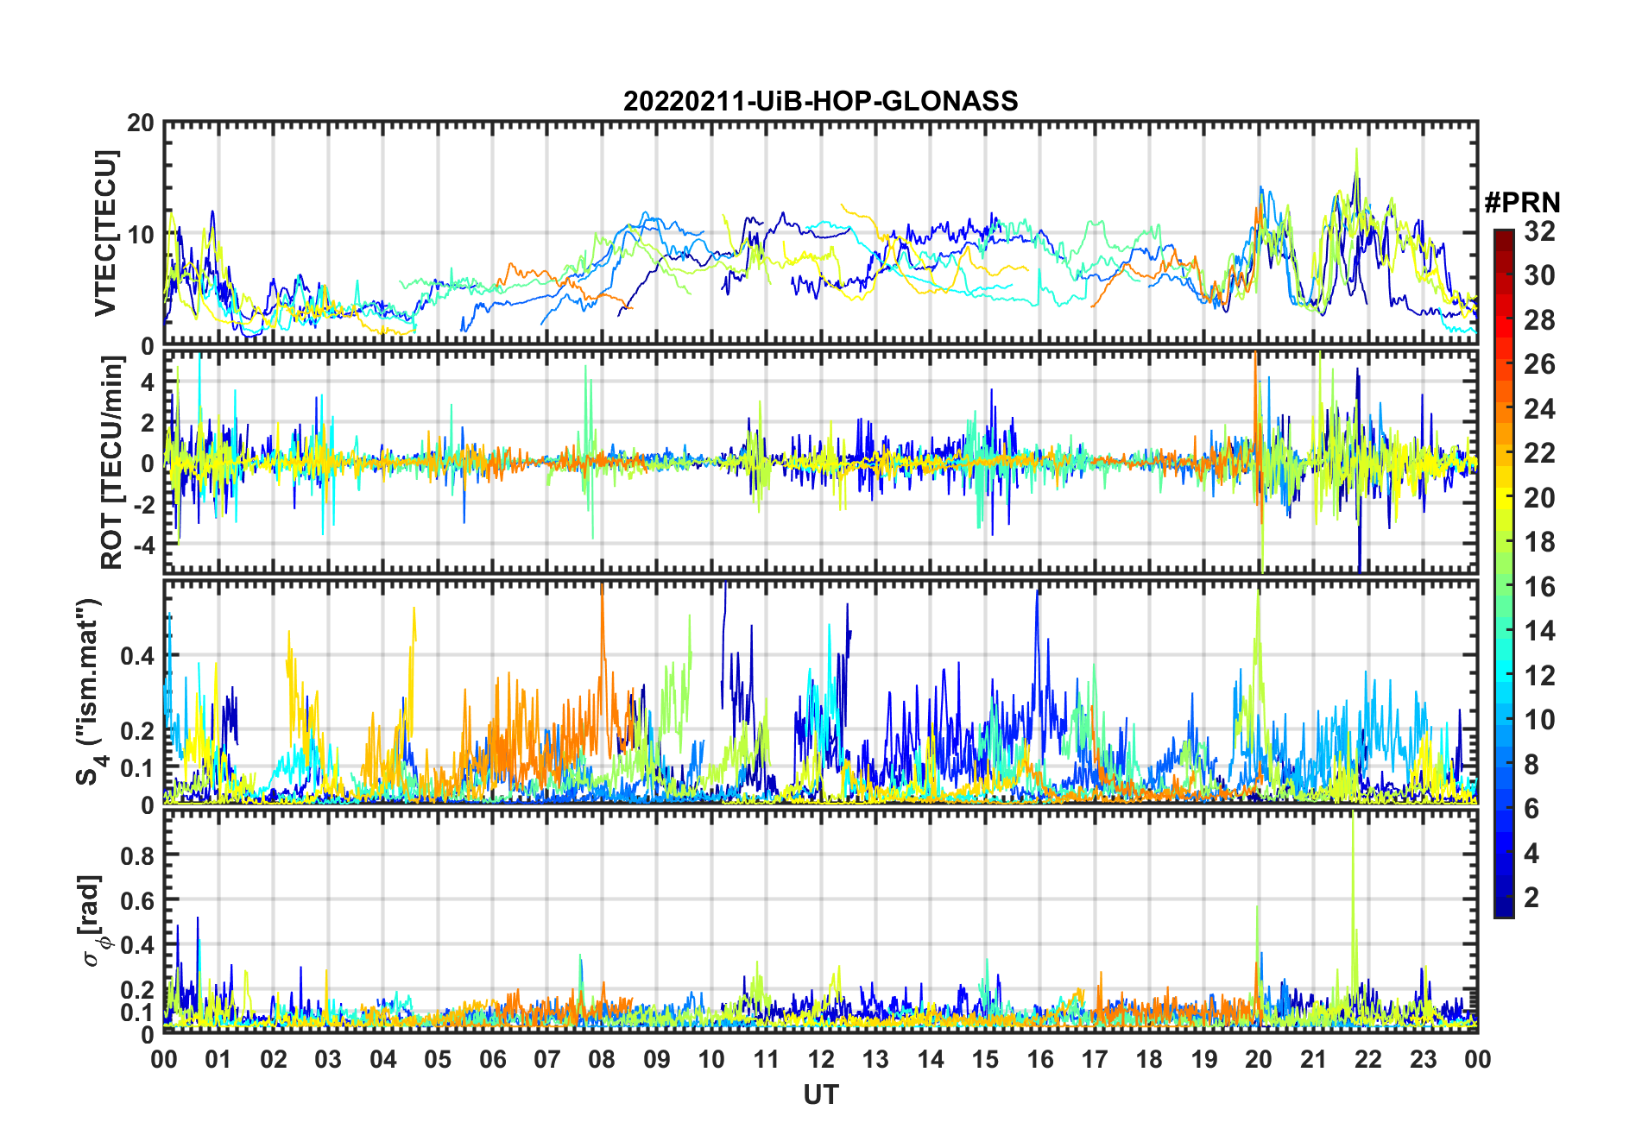
Task: Click the x-axis tick label 20
Action: 1258,1059
